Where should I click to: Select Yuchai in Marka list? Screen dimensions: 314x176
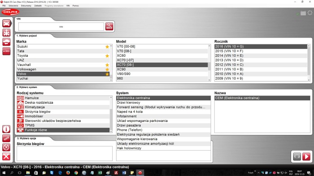click(63, 79)
